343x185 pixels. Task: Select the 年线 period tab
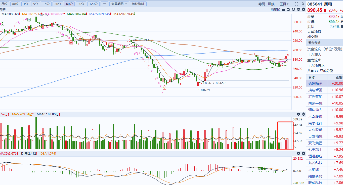[15, 4]
